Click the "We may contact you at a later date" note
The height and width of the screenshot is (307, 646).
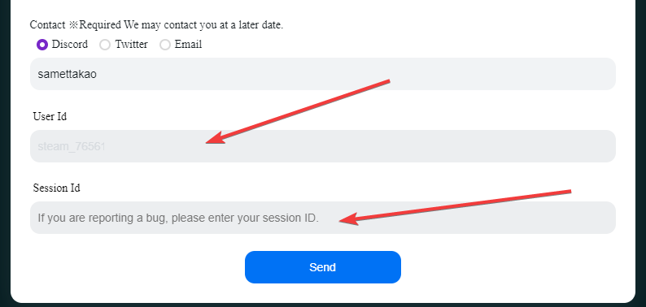[x=204, y=25]
